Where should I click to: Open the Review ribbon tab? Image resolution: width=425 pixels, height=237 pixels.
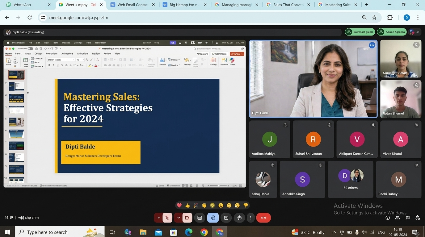coord(96,54)
